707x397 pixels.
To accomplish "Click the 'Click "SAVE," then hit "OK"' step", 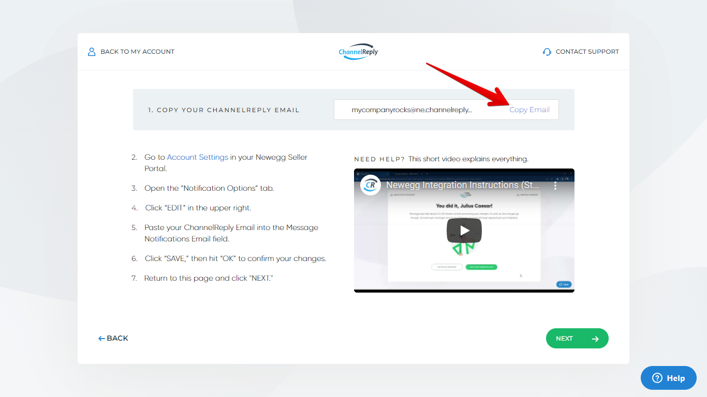I will tap(235, 258).
